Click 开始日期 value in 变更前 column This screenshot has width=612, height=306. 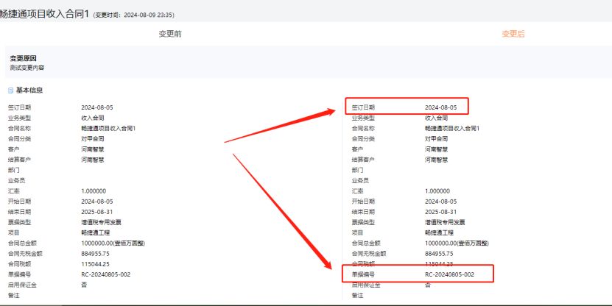click(x=97, y=202)
